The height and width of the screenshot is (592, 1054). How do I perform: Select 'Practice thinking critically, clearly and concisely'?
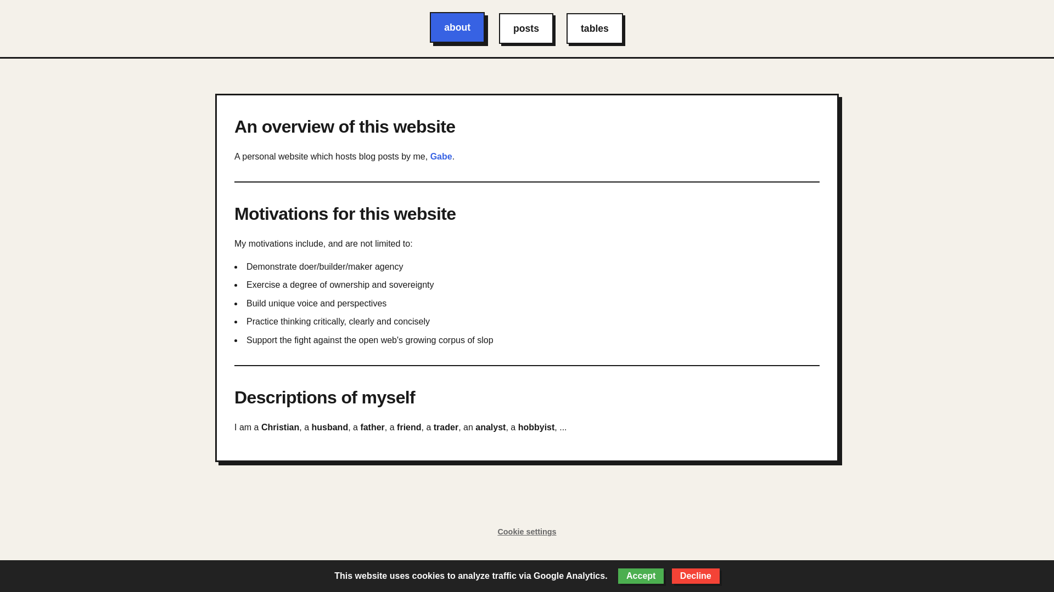point(338,322)
